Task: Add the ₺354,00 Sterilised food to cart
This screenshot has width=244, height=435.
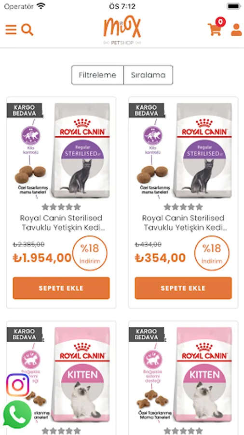Action: (x=183, y=288)
